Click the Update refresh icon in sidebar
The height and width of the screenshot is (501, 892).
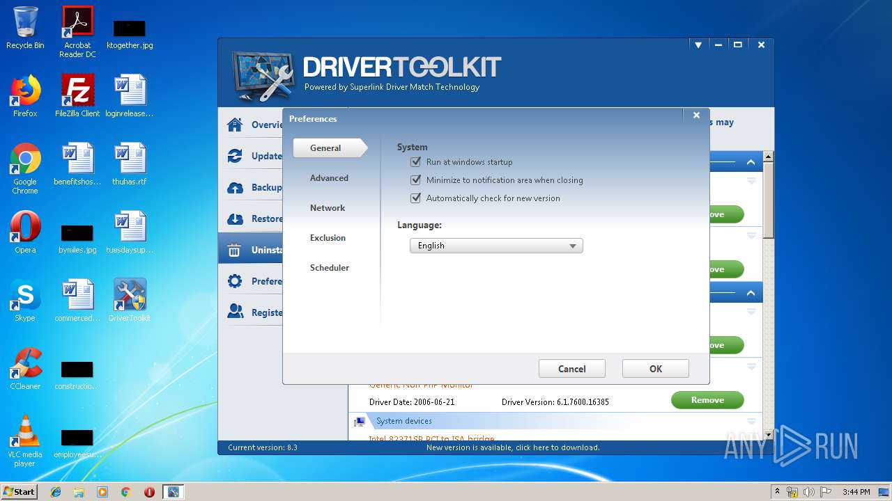click(235, 156)
